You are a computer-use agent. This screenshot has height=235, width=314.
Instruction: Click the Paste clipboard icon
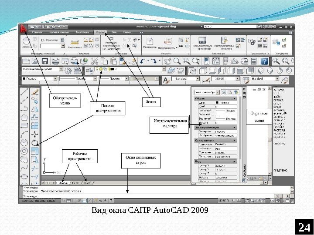(113, 61)
